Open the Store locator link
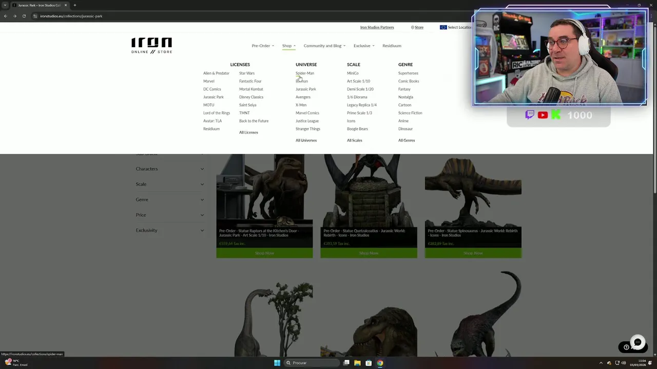 tap(417, 27)
